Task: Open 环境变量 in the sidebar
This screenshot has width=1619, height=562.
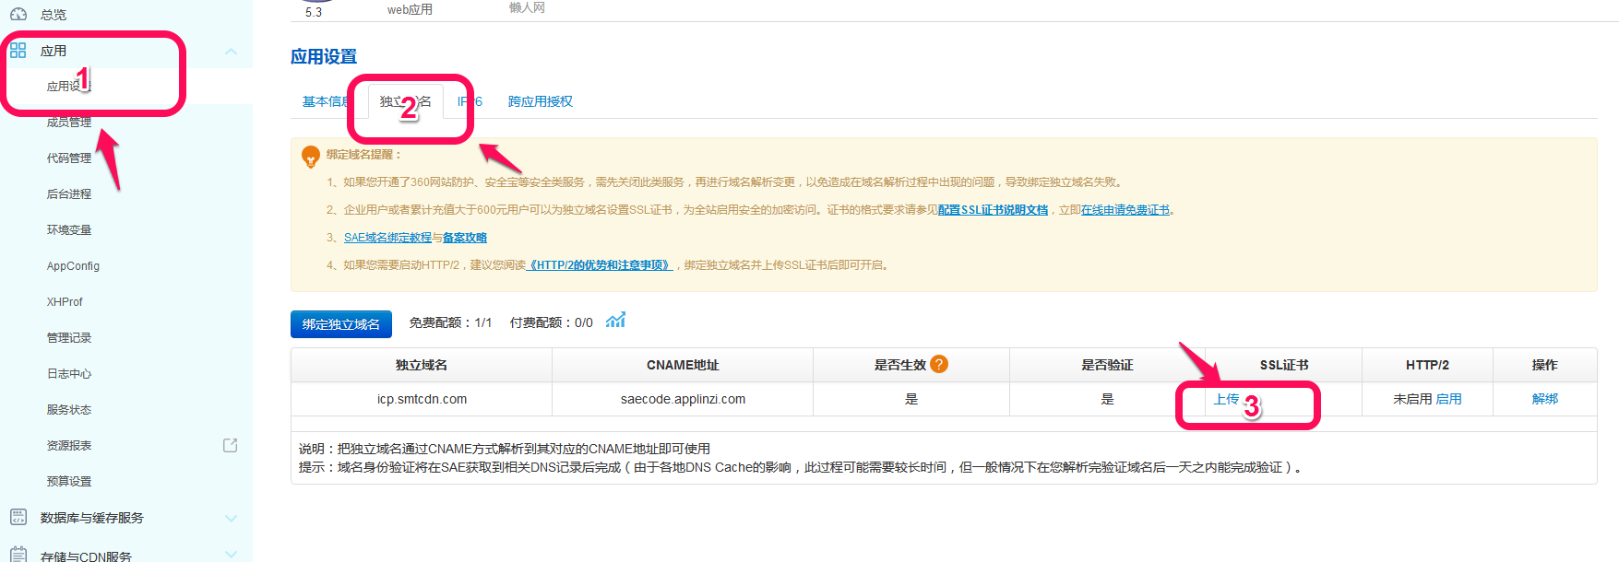Action: click(x=69, y=230)
